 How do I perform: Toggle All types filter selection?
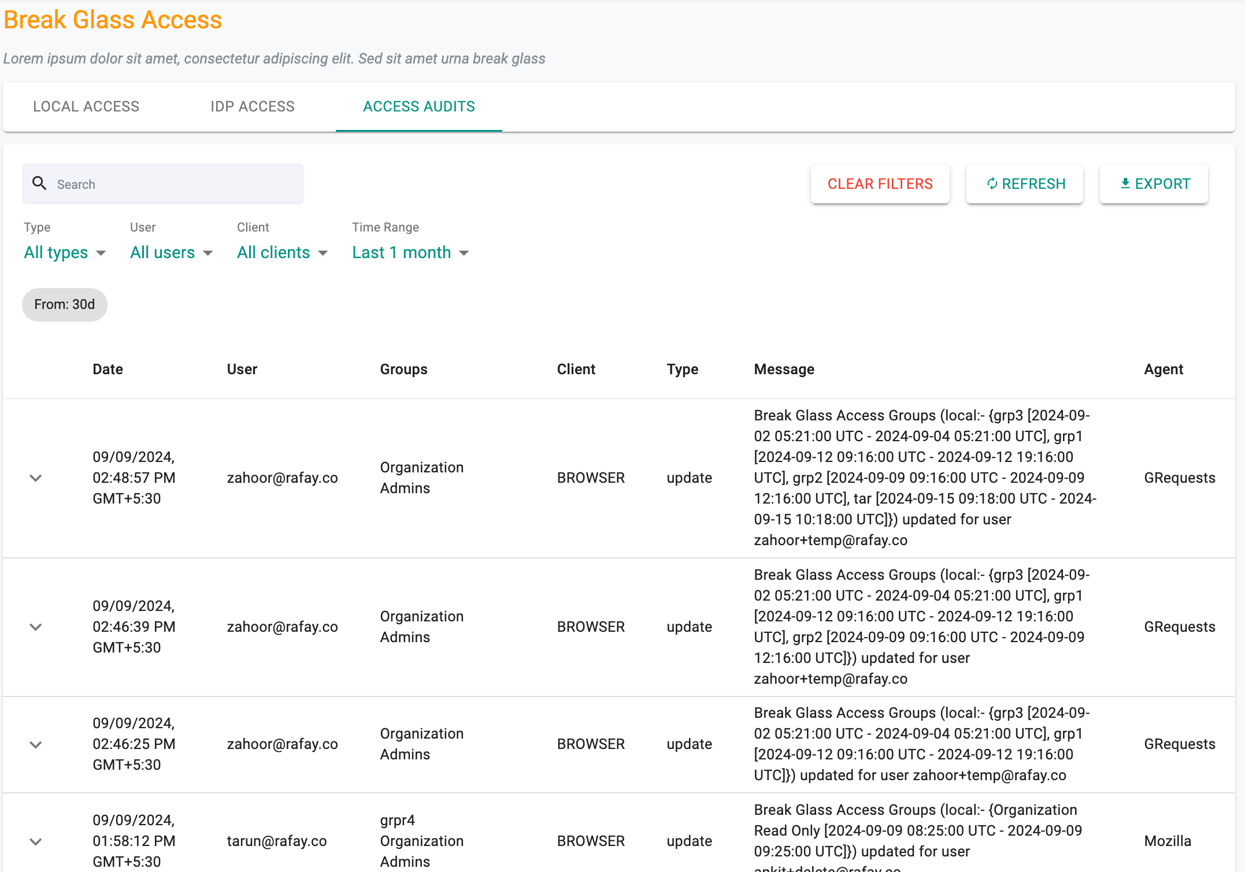(x=64, y=252)
